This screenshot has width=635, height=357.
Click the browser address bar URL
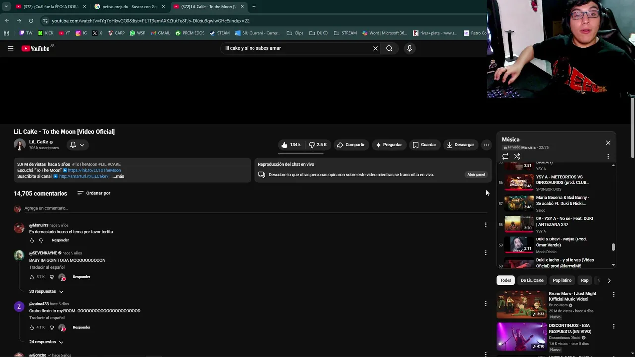150,21
